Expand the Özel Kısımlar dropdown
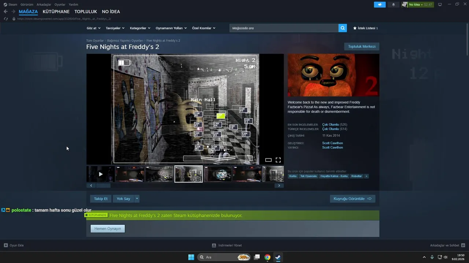Image resolution: width=469 pixels, height=263 pixels. 204,28
